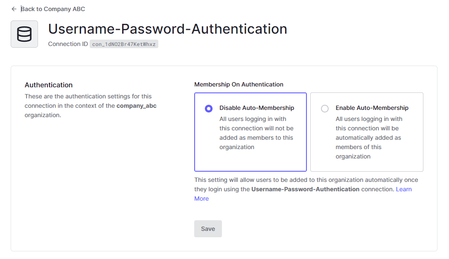449x259 pixels.
Task: Open the Learn More link
Action: point(404,189)
